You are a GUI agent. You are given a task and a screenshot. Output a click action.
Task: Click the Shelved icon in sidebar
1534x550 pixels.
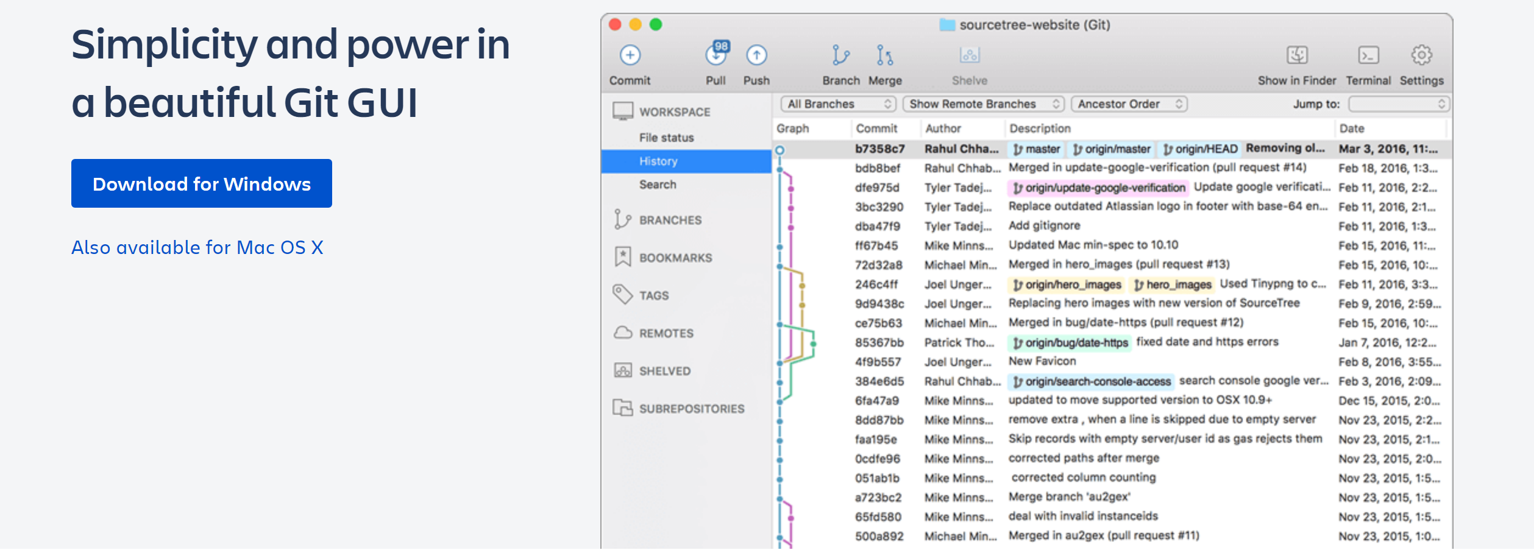pyautogui.click(x=622, y=370)
